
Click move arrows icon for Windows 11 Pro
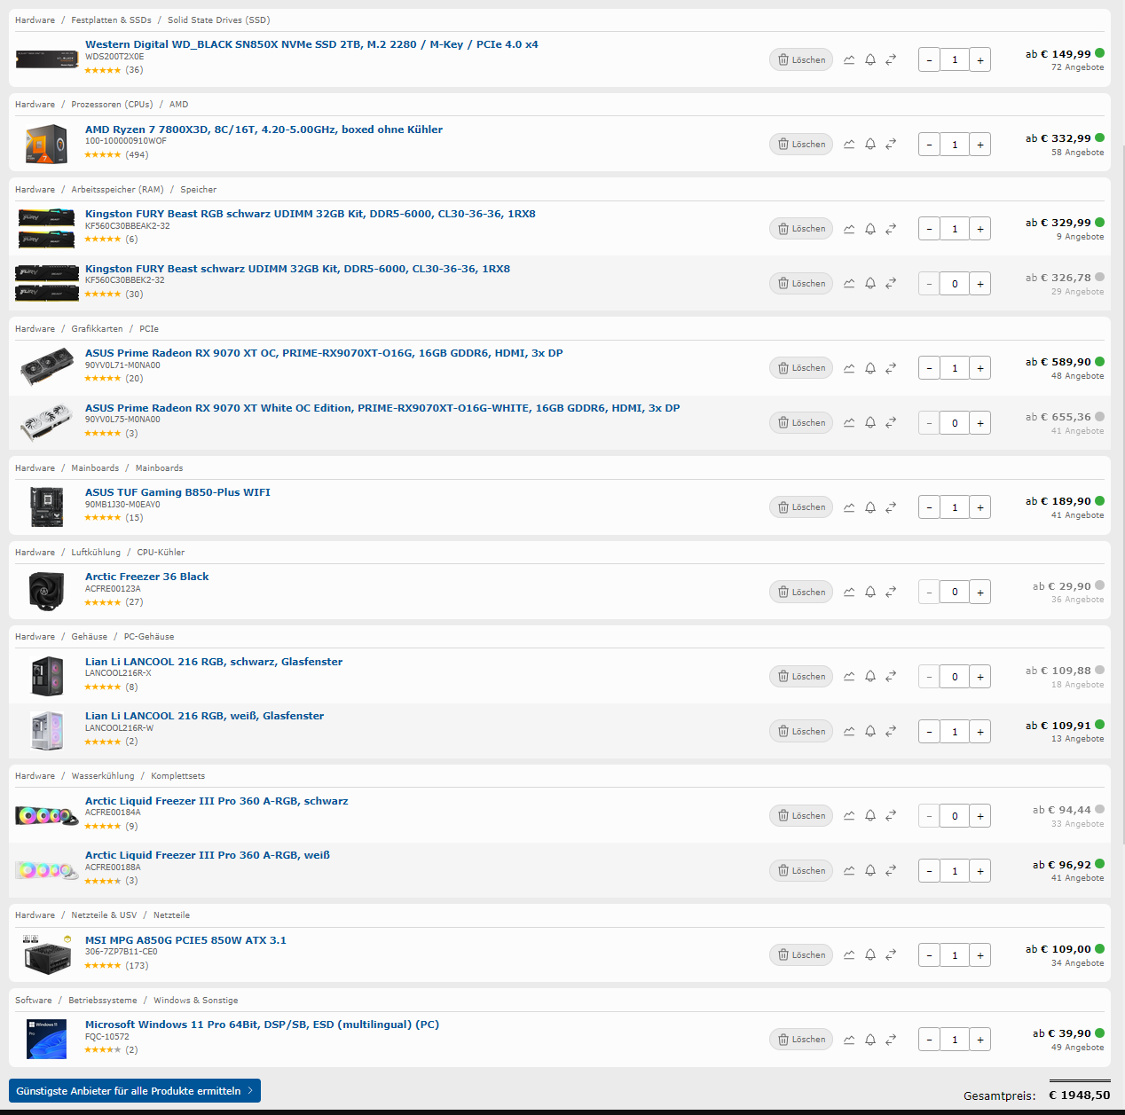[891, 1040]
